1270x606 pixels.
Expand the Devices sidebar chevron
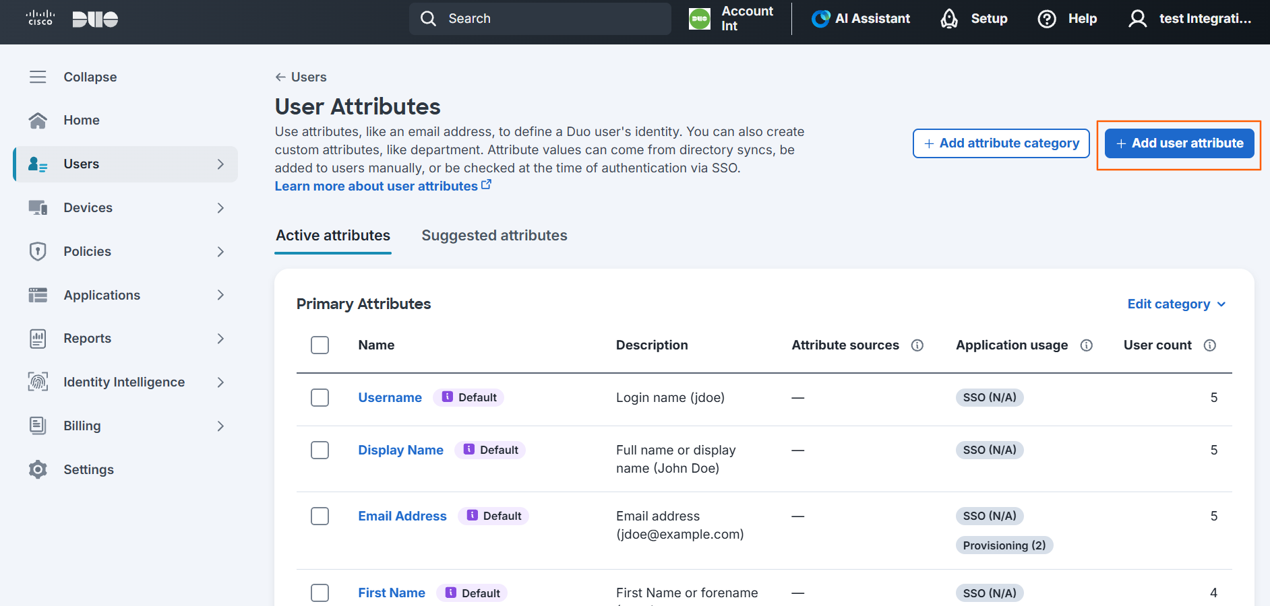(x=220, y=208)
